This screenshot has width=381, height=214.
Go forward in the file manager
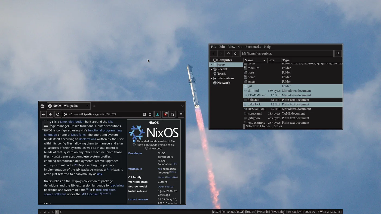(x=221, y=53)
